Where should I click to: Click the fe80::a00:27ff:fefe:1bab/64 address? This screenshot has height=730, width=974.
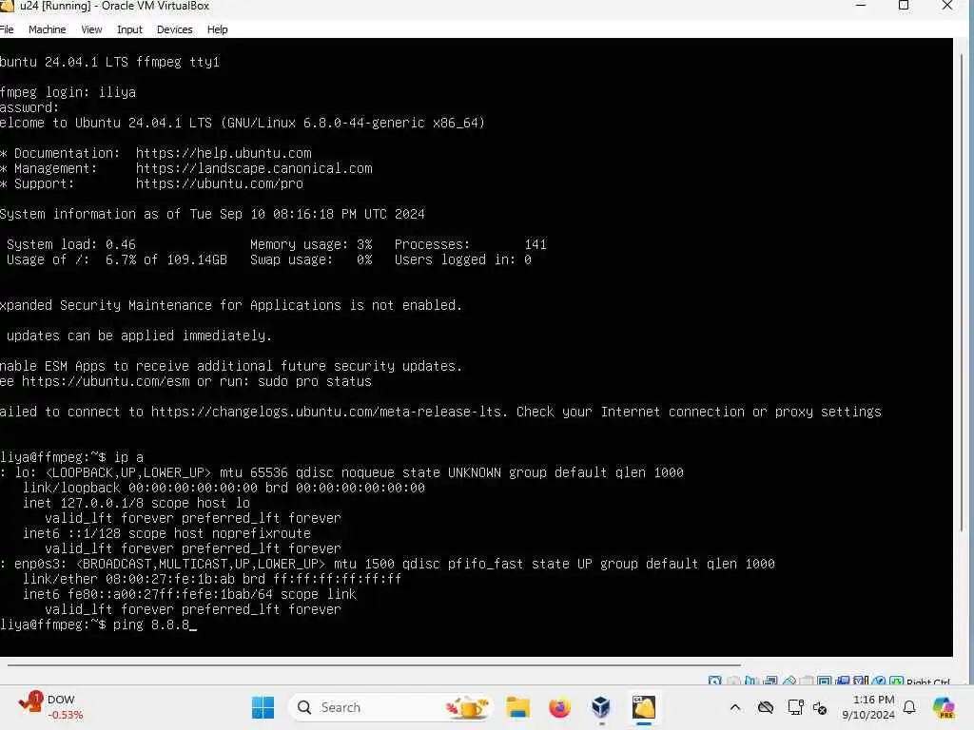169,594
